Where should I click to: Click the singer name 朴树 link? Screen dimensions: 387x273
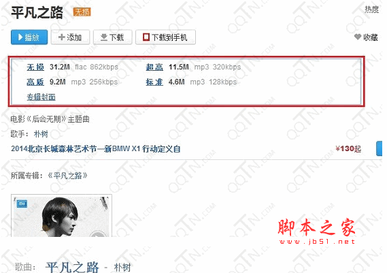coord(41,134)
